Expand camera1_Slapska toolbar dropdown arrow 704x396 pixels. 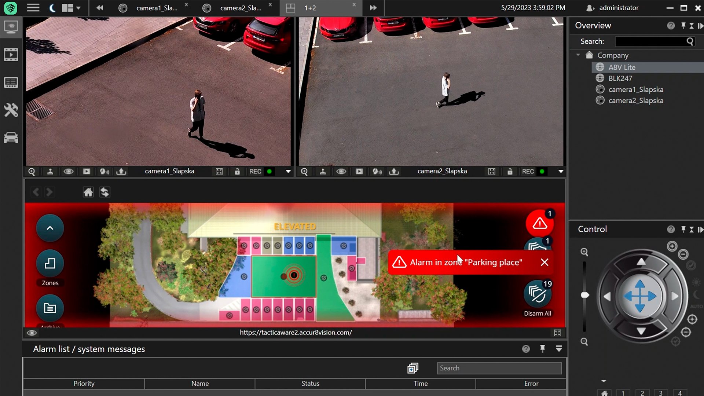pyautogui.click(x=288, y=171)
